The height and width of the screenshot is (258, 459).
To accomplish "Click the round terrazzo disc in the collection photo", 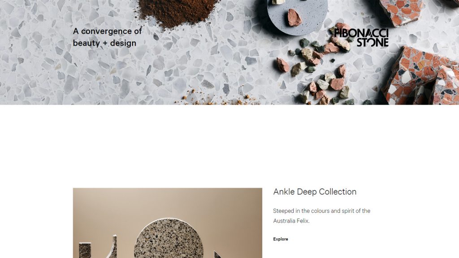I will coord(169,238).
